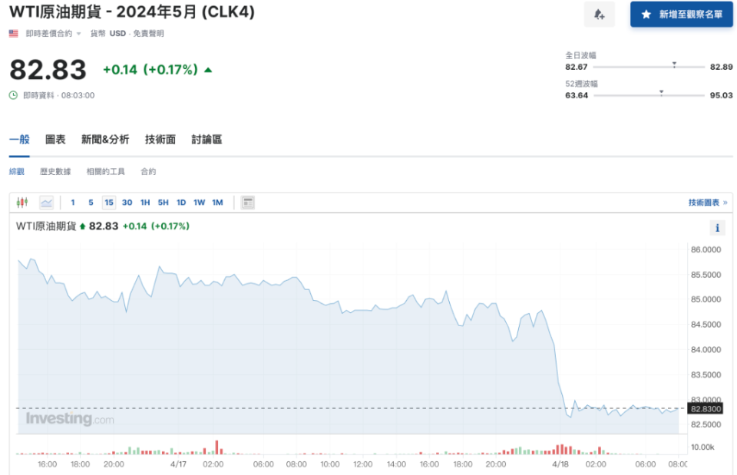The image size is (737, 475).
Task: Click the 82.8300 current price label
Action: point(706,409)
